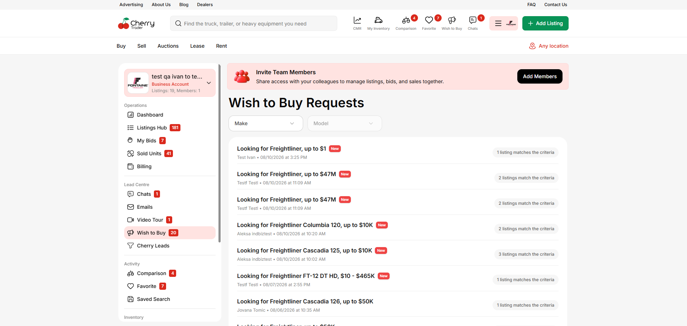Click the sidebar vertical scrollbar
687x326 pixels.
coord(219,153)
